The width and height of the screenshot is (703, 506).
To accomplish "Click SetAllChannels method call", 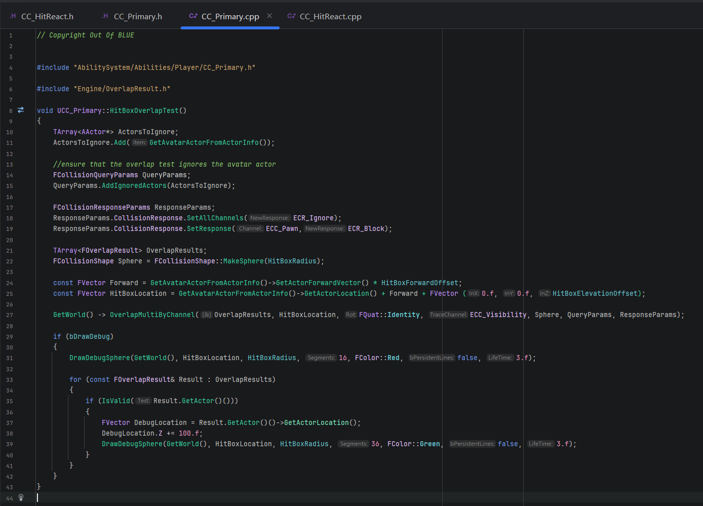I will pyautogui.click(x=215, y=218).
